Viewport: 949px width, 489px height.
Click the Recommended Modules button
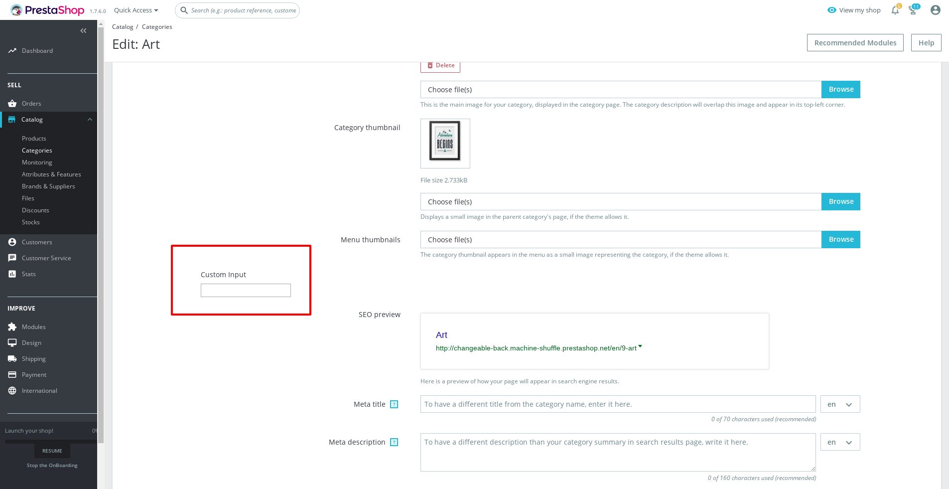pyautogui.click(x=855, y=42)
